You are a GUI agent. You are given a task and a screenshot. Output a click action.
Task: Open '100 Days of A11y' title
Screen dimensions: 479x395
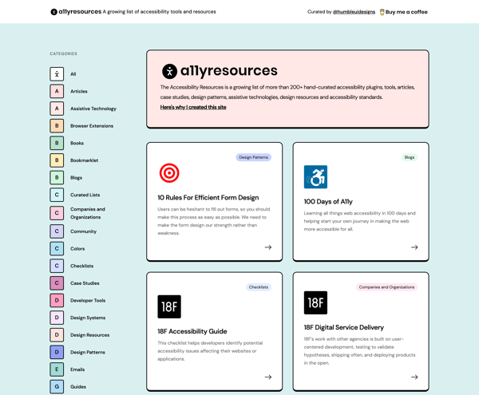click(x=328, y=201)
